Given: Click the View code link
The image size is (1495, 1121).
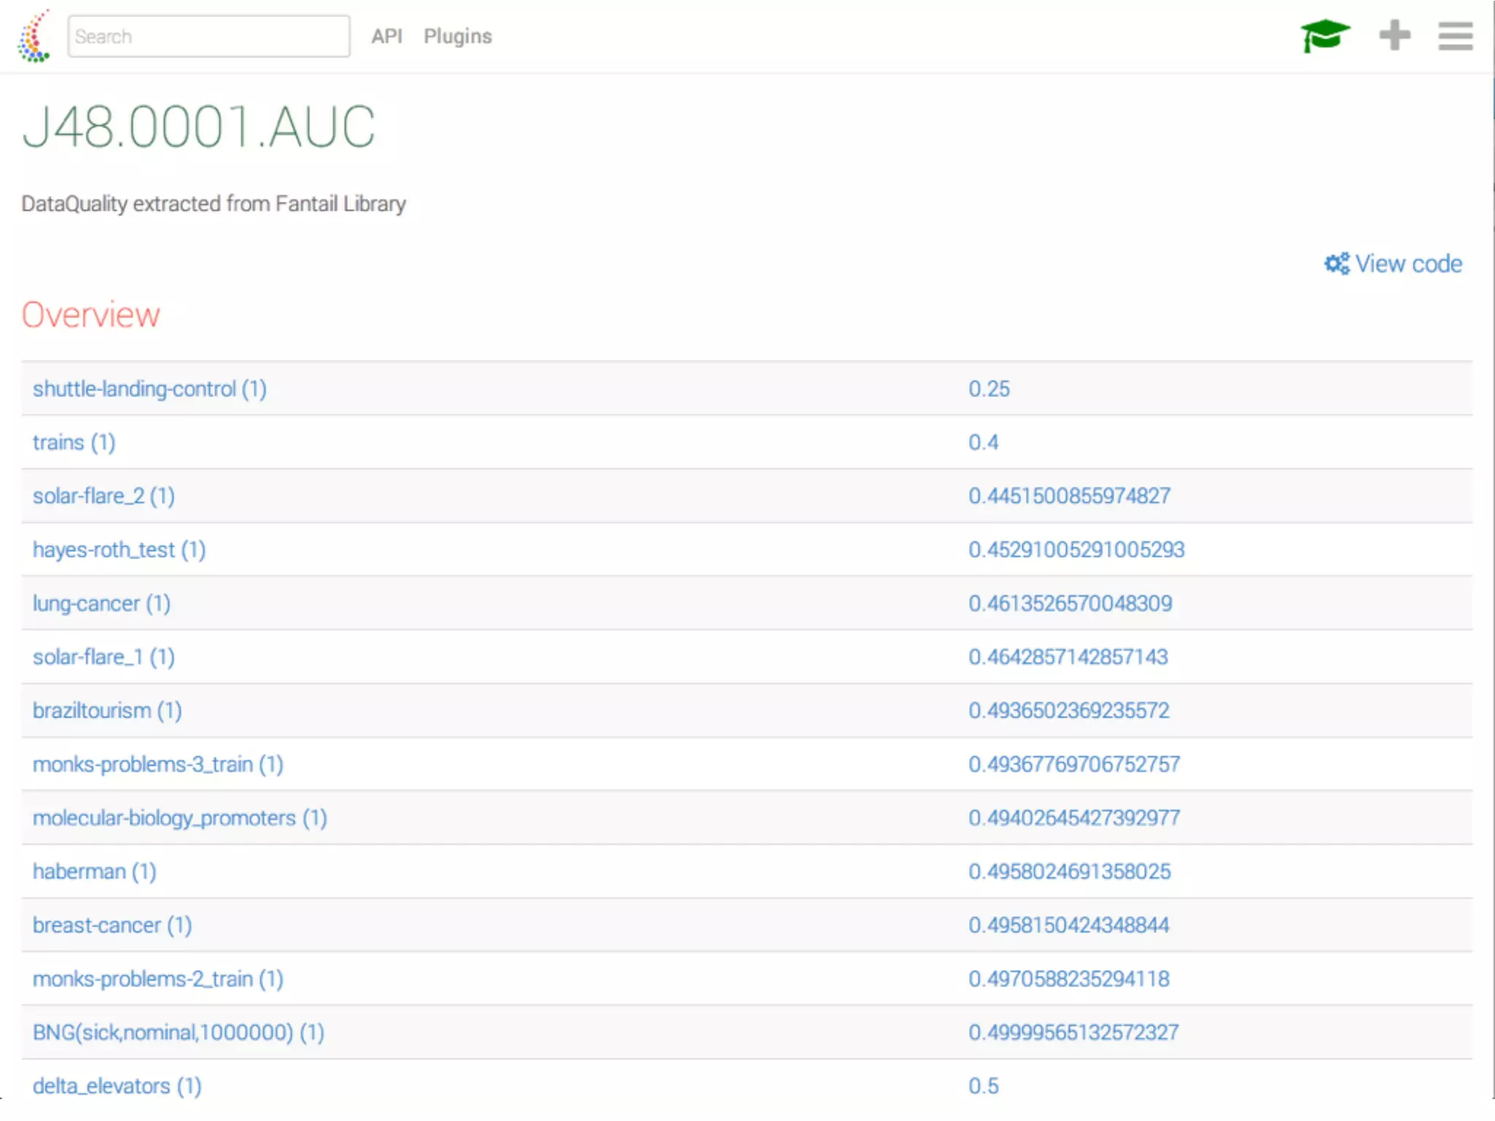Looking at the screenshot, I should (1408, 263).
